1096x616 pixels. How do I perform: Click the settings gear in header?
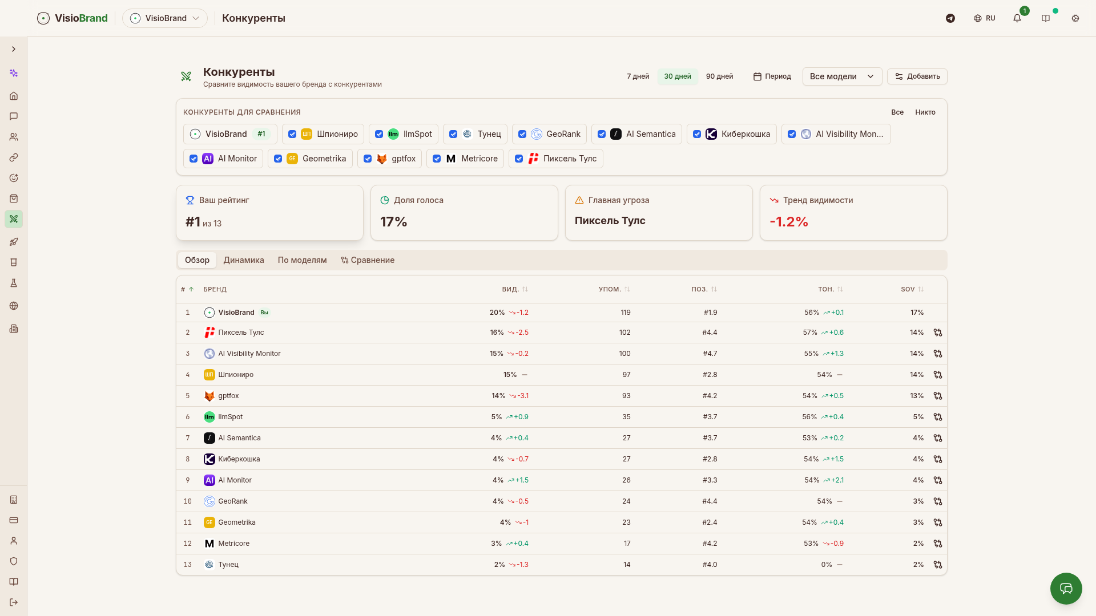[x=1075, y=18]
